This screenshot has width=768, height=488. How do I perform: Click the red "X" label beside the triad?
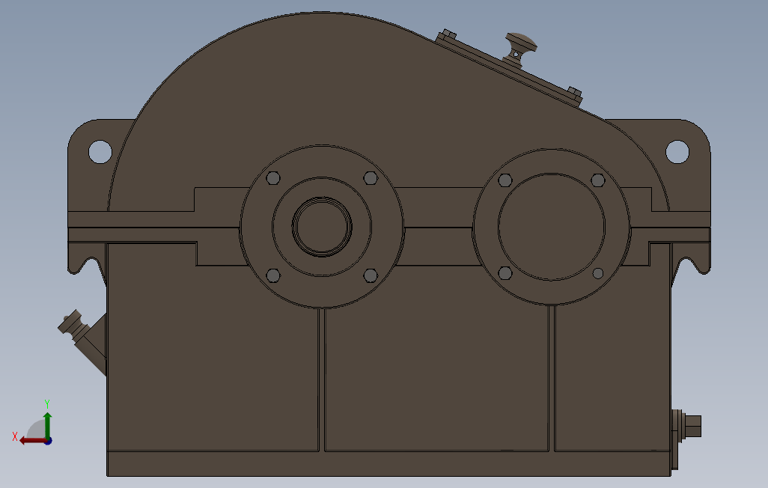pos(15,436)
